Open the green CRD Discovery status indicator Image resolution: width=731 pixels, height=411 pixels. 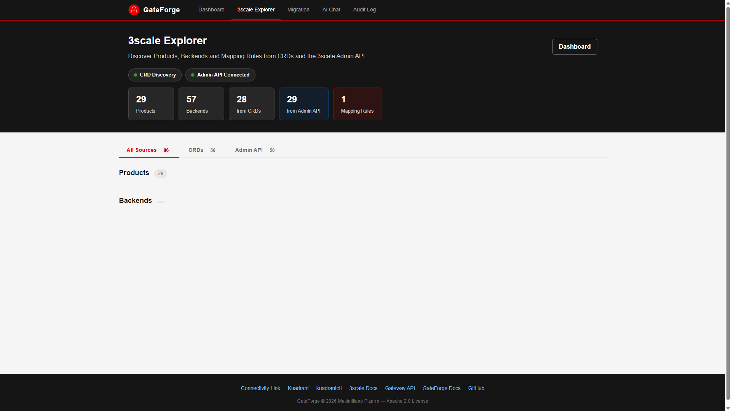pos(136,75)
